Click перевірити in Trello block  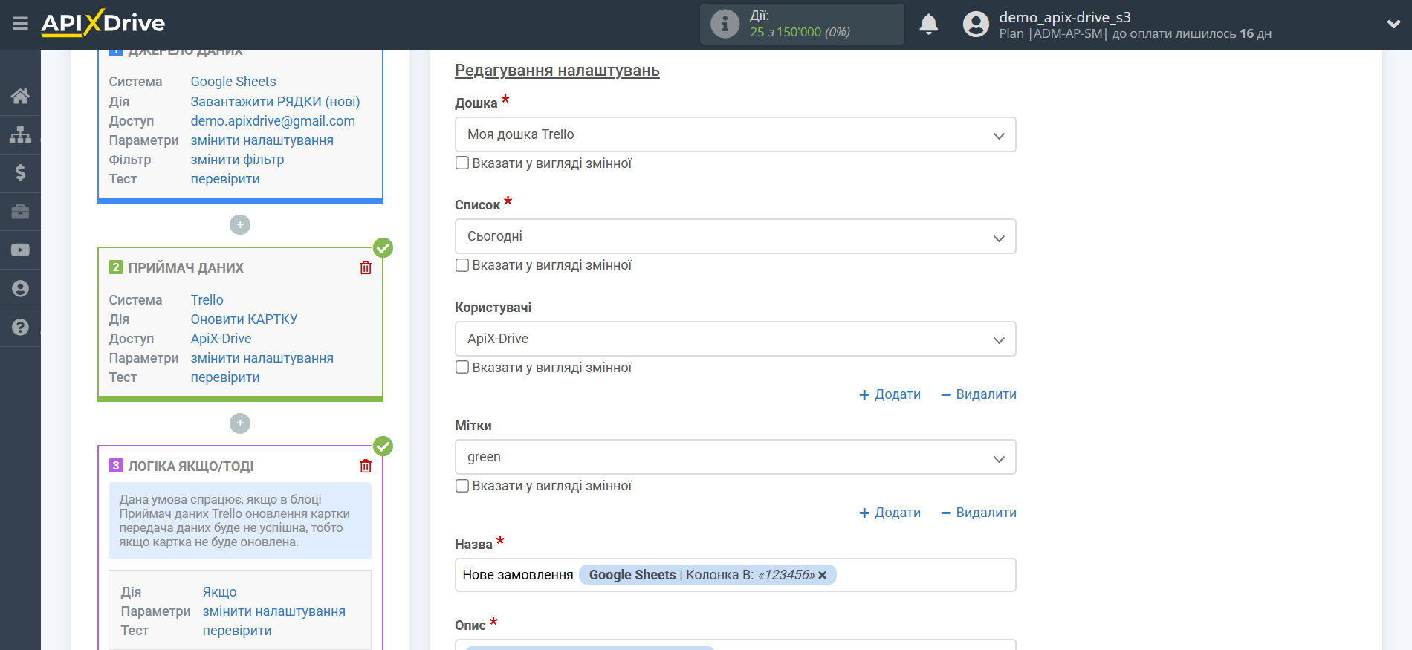[225, 377]
